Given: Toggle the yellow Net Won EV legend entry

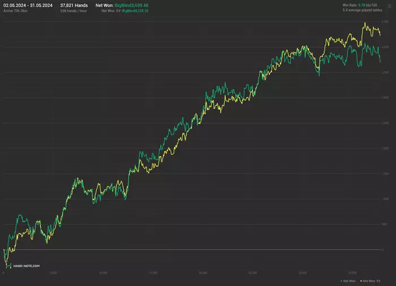Looking at the screenshot, I should [371, 281].
